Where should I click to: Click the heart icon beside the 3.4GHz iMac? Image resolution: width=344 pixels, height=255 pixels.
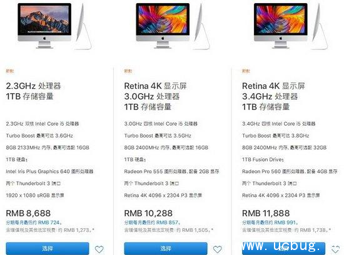pos(335,249)
